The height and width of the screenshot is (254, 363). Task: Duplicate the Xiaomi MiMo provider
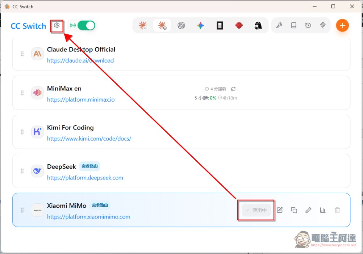coord(294,210)
